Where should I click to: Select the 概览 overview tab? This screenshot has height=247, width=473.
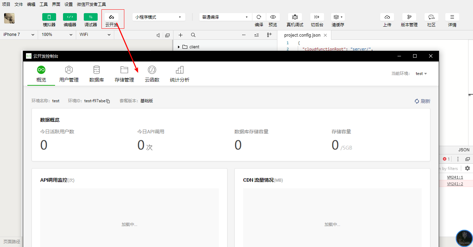tap(41, 74)
